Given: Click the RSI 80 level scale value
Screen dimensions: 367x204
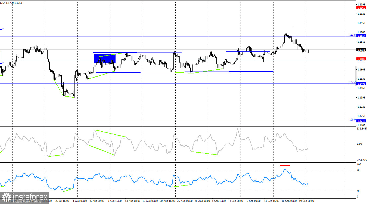Looking at the screenshot, I should (x=359, y=170).
